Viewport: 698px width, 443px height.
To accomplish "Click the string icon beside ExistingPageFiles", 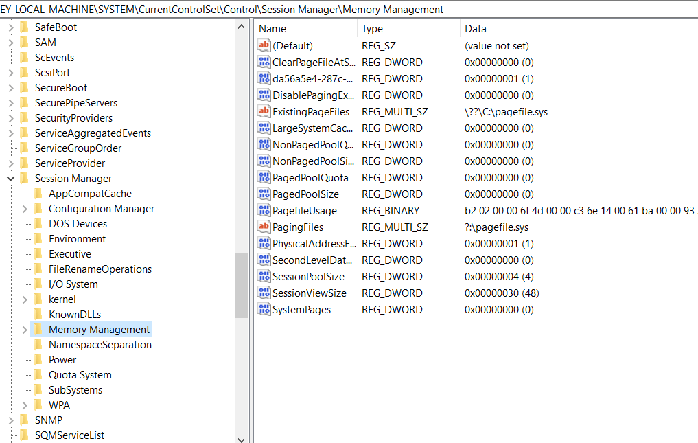I will (x=264, y=112).
